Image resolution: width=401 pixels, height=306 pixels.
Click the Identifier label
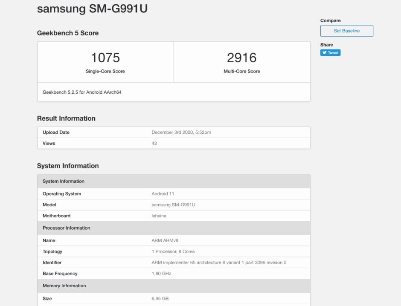[x=52, y=263]
